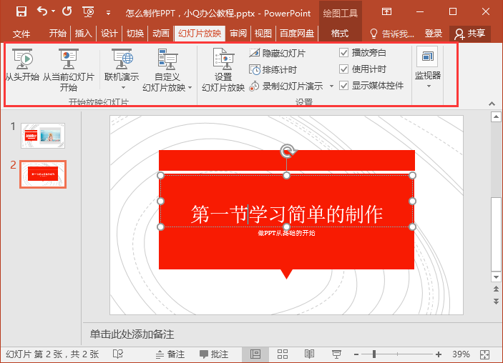This screenshot has height=363, width=503.
Task: Click the Undo arrow icon
Action: (42, 12)
